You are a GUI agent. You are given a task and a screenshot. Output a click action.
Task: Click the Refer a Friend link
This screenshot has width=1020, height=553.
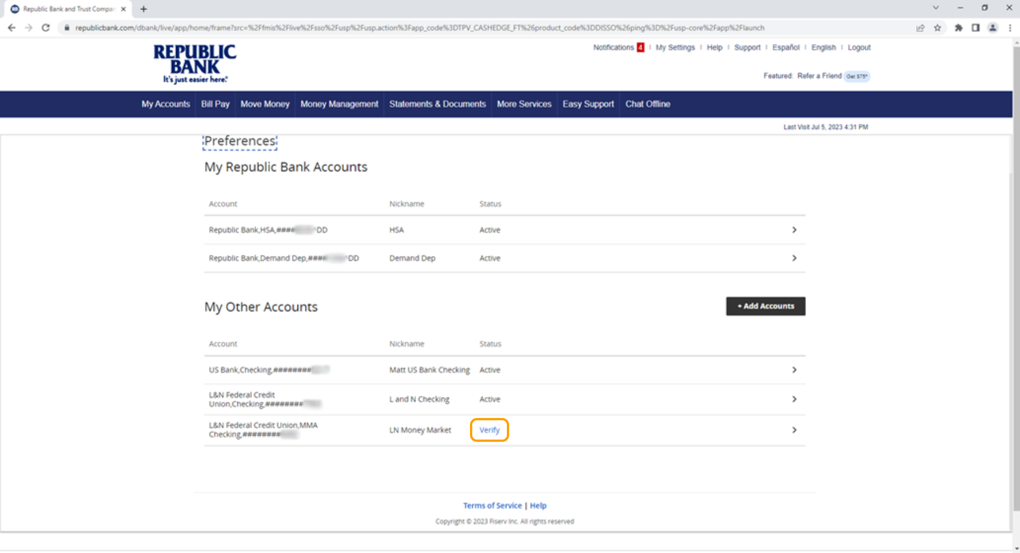(819, 76)
